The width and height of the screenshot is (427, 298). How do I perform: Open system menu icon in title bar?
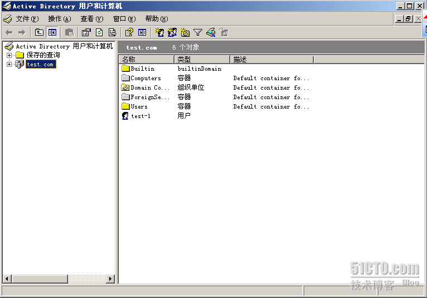coord(7,6)
